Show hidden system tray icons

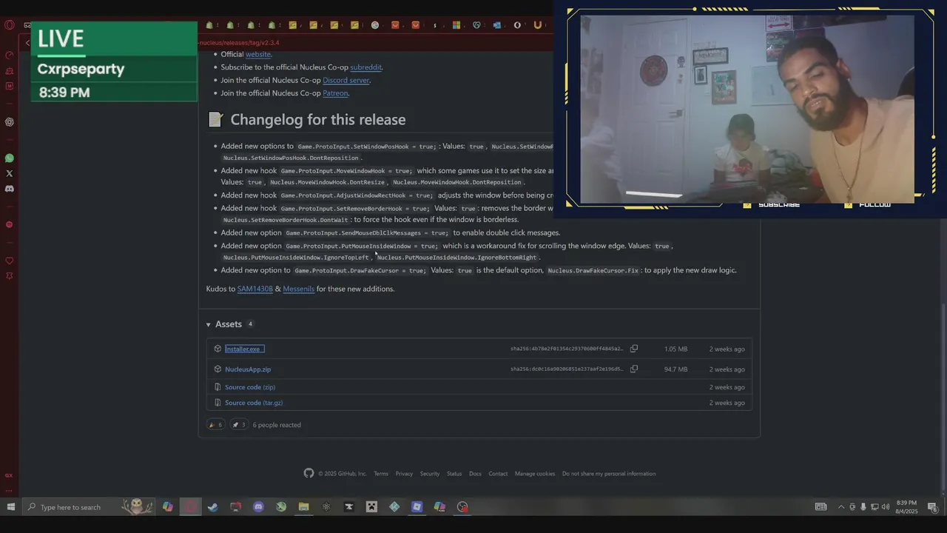point(841,507)
